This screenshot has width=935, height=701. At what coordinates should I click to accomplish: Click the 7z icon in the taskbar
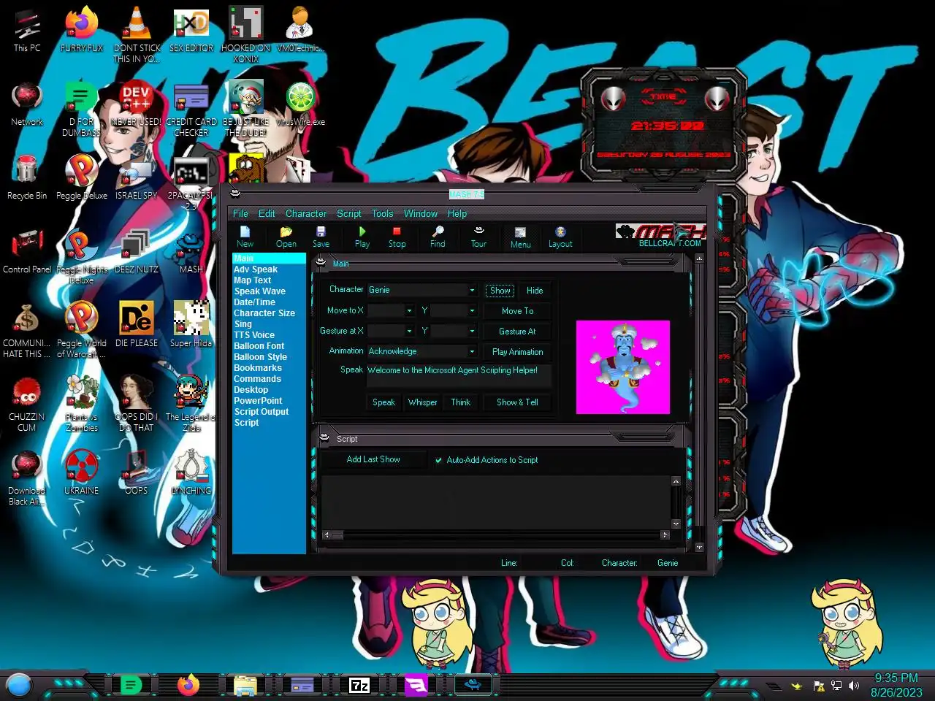point(359,685)
